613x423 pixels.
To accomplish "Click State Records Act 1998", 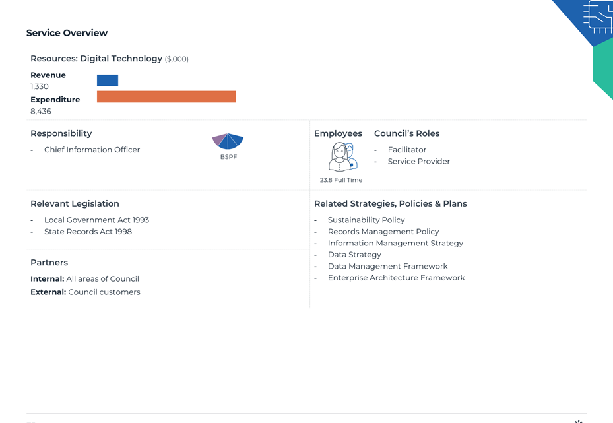I will pos(88,232).
